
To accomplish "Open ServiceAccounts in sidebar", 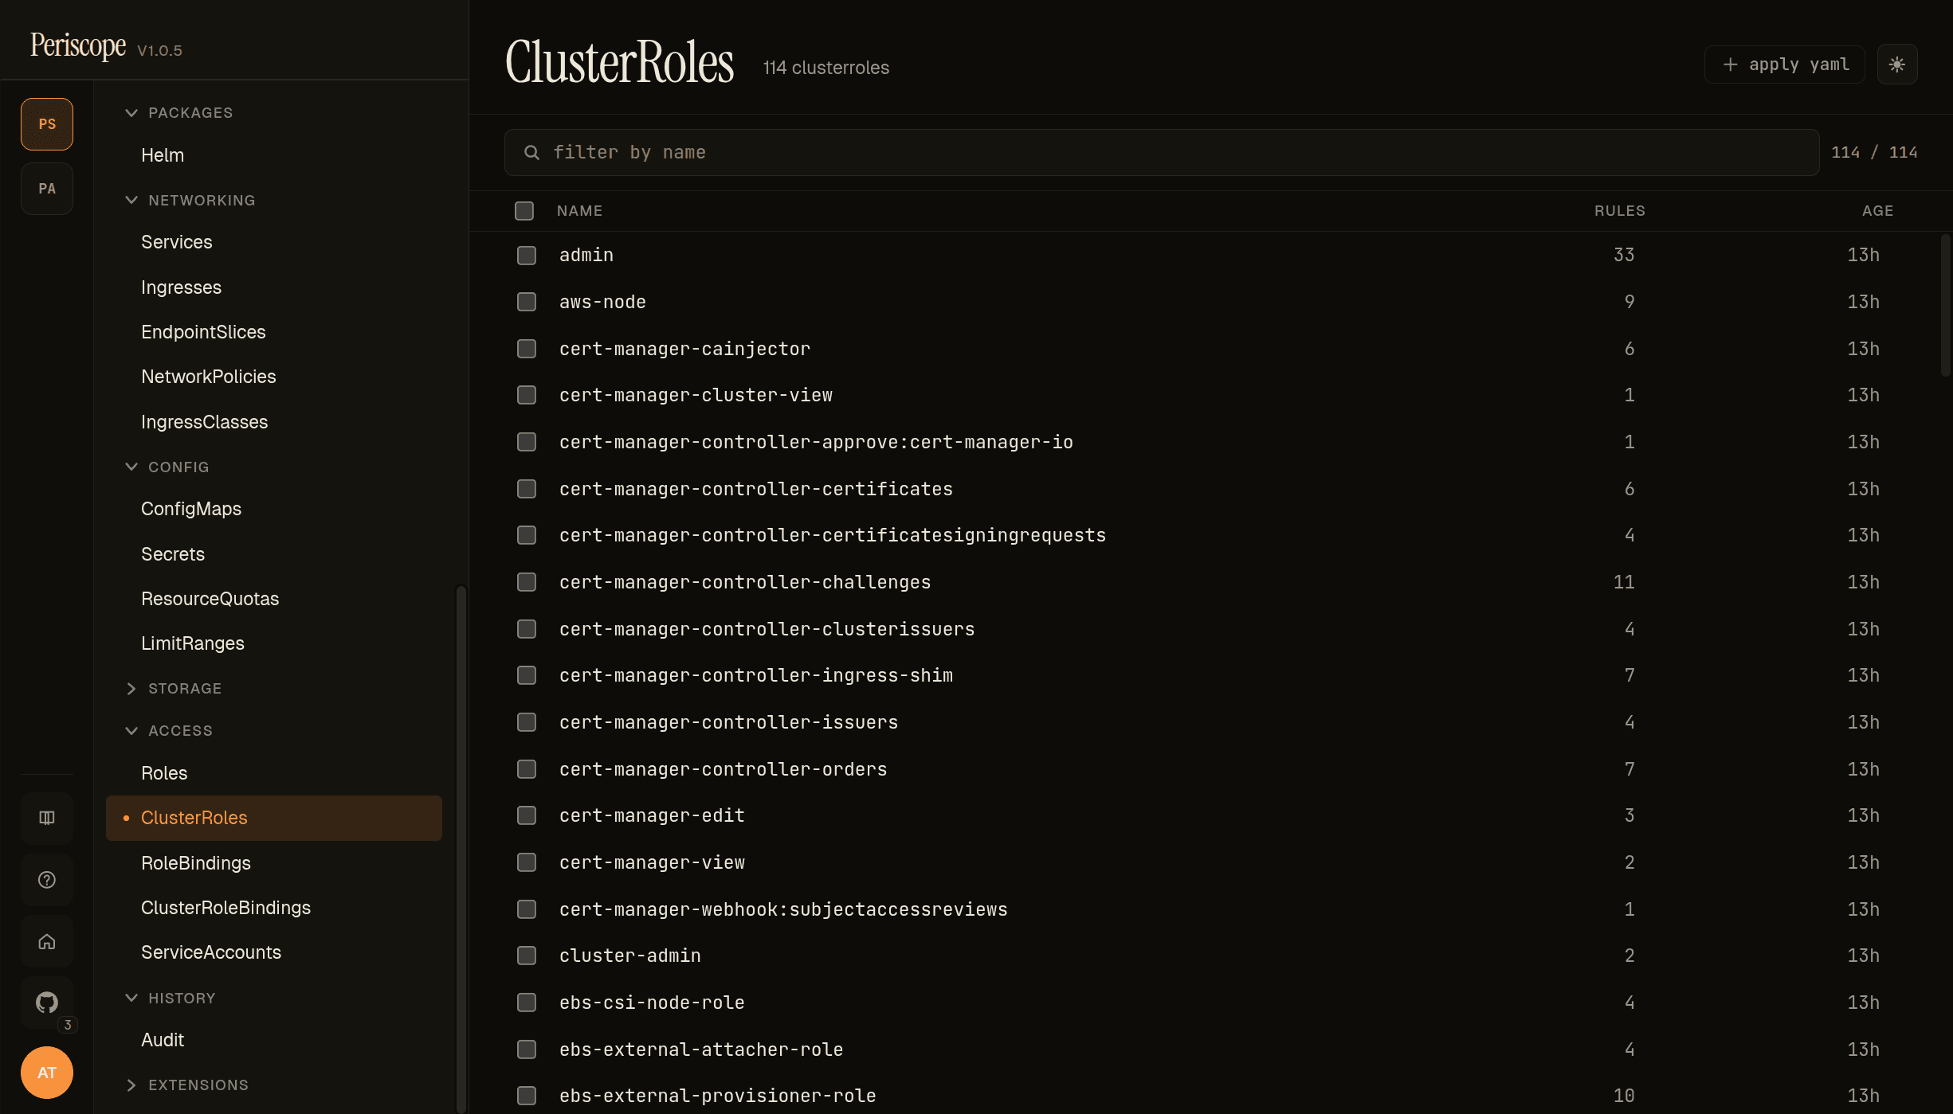I will (x=274, y=952).
